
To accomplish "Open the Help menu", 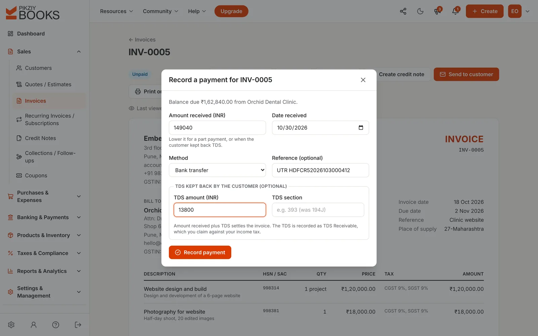I will (x=197, y=11).
